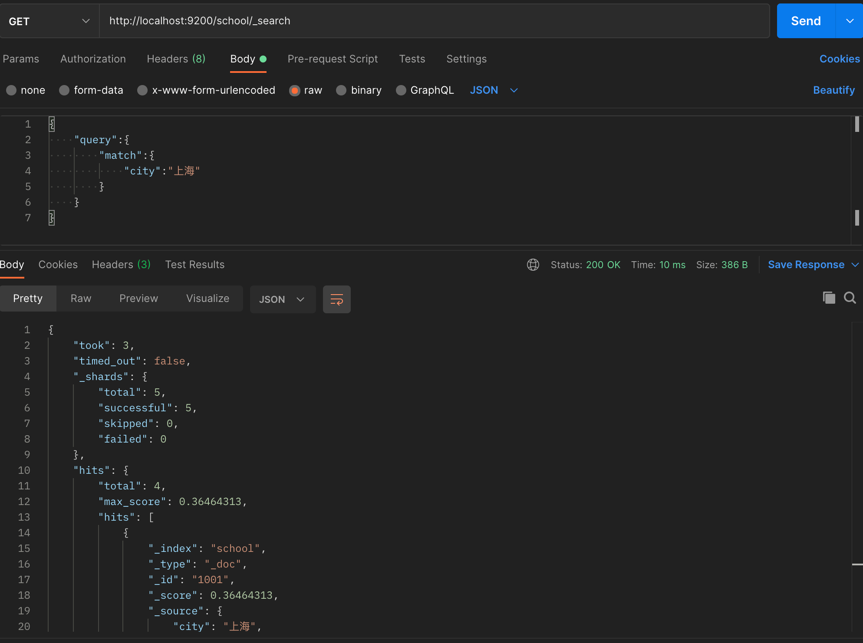Expand the Send button options arrow
The height and width of the screenshot is (643, 863).
pyautogui.click(x=850, y=21)
